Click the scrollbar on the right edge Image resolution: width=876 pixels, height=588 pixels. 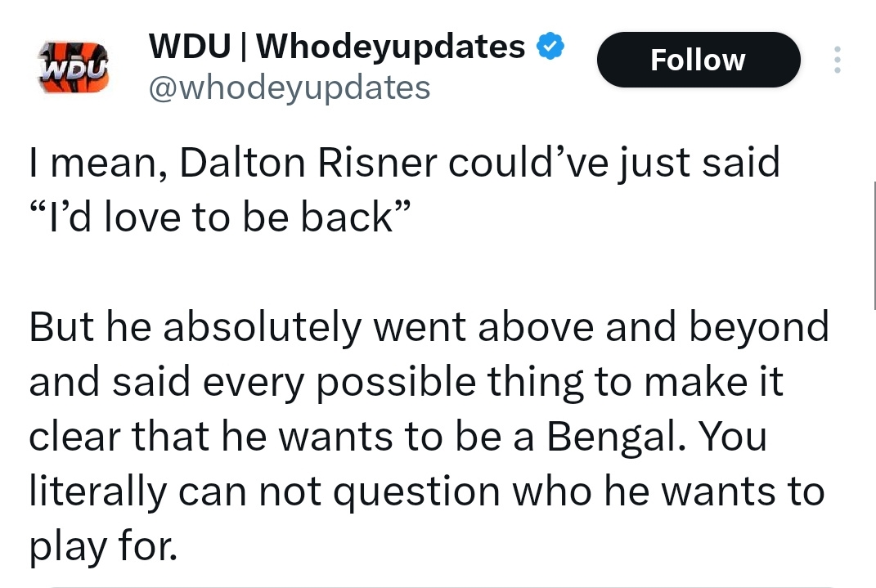(873, 245)
